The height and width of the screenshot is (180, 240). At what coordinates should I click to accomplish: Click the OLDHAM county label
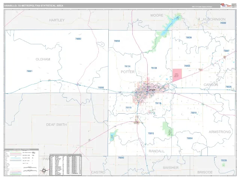point(43,59)
